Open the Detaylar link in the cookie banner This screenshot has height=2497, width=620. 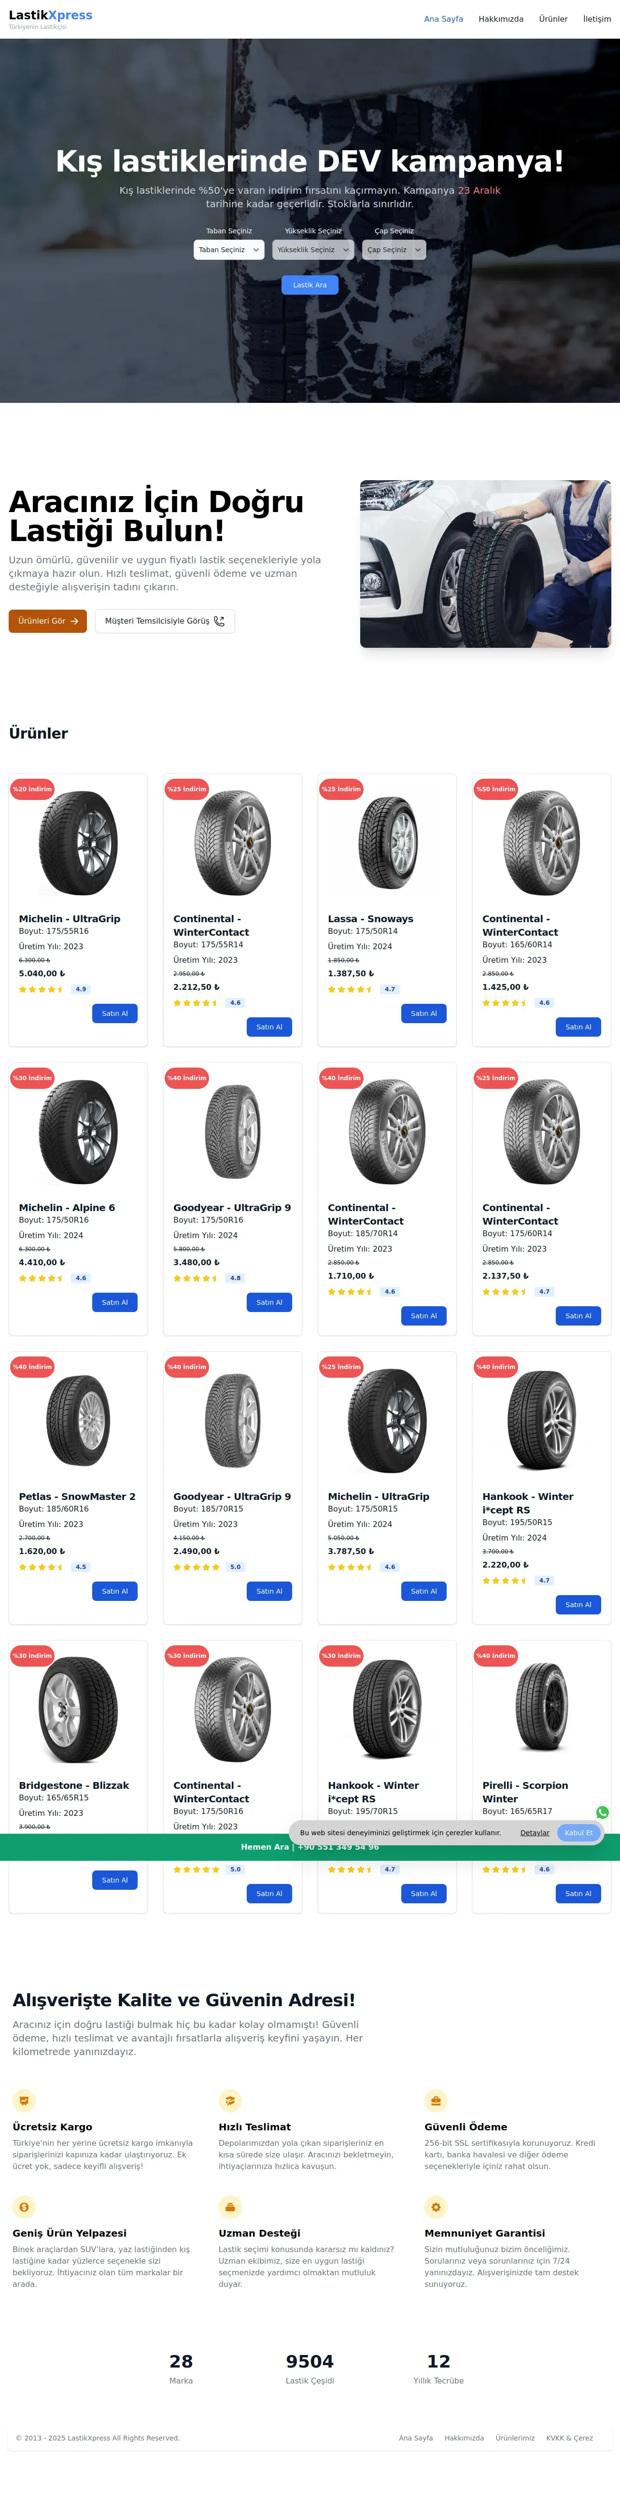coord(535,1833)
